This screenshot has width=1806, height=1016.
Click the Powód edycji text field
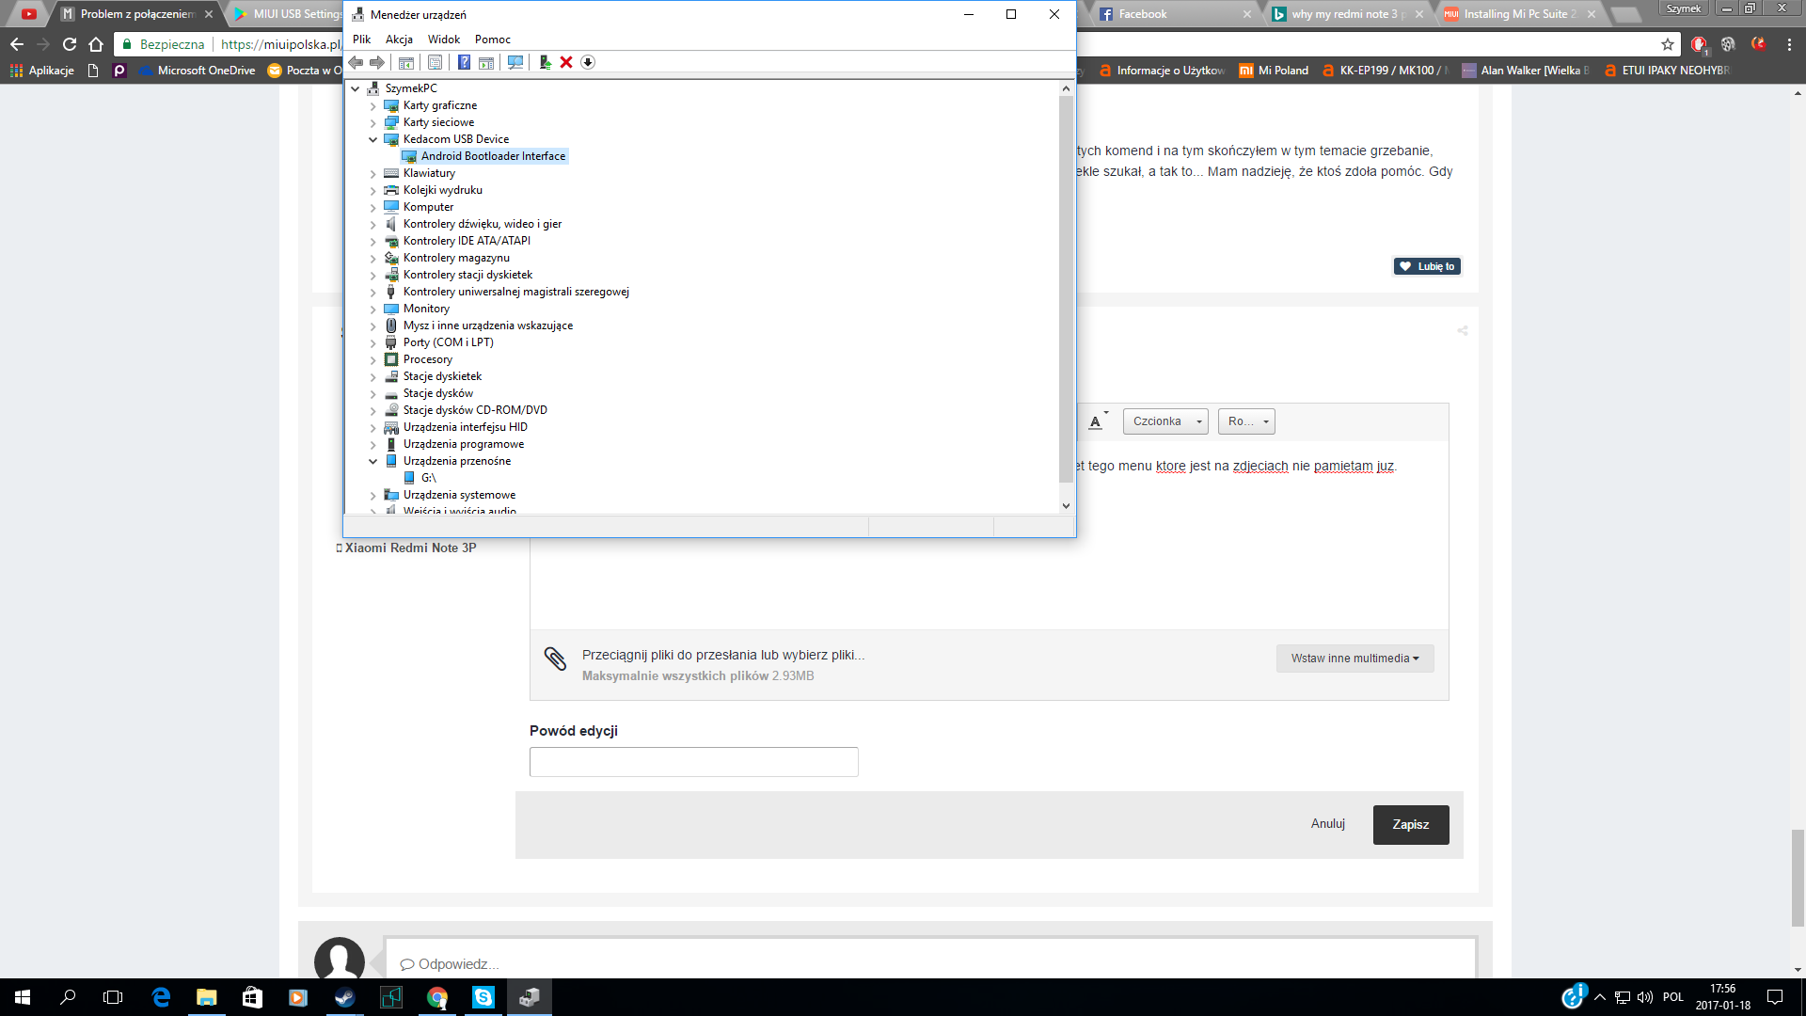(693, 762)
